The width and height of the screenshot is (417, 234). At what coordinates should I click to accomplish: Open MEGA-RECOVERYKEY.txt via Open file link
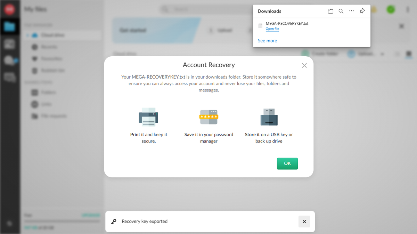tap(272, 29)
